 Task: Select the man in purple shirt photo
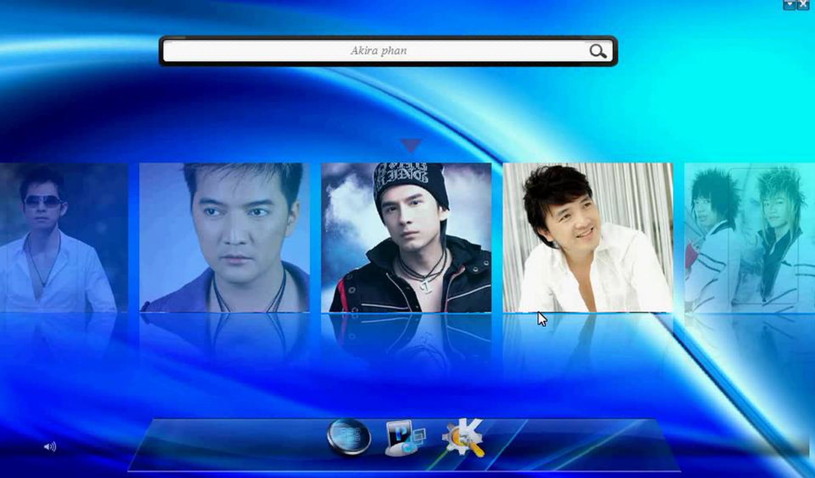pyautogui.click(x=224, y=238)
